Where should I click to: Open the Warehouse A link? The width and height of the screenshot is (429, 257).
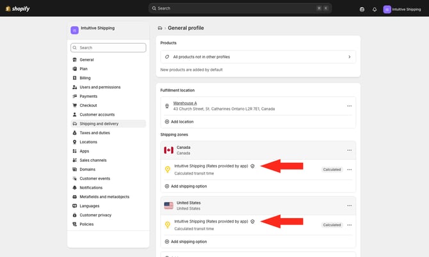185,103
